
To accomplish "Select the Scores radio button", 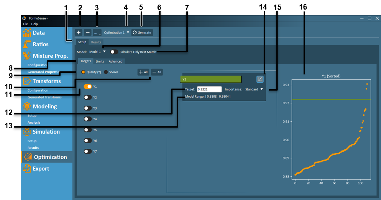I will coord(106,72).
